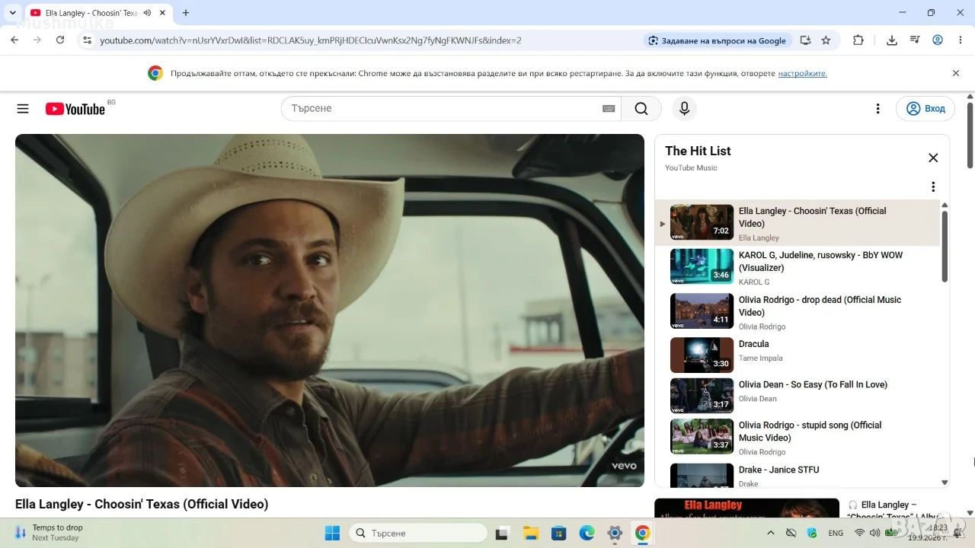Show hidden system tray icons chevron
Viewport: 975px width, 548px height.
tap(770, 533)
